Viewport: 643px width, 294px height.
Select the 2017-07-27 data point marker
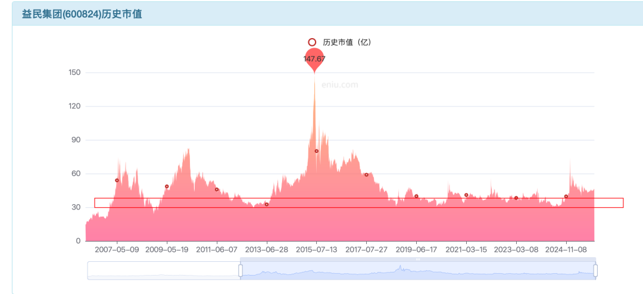[x=367, y=175]
